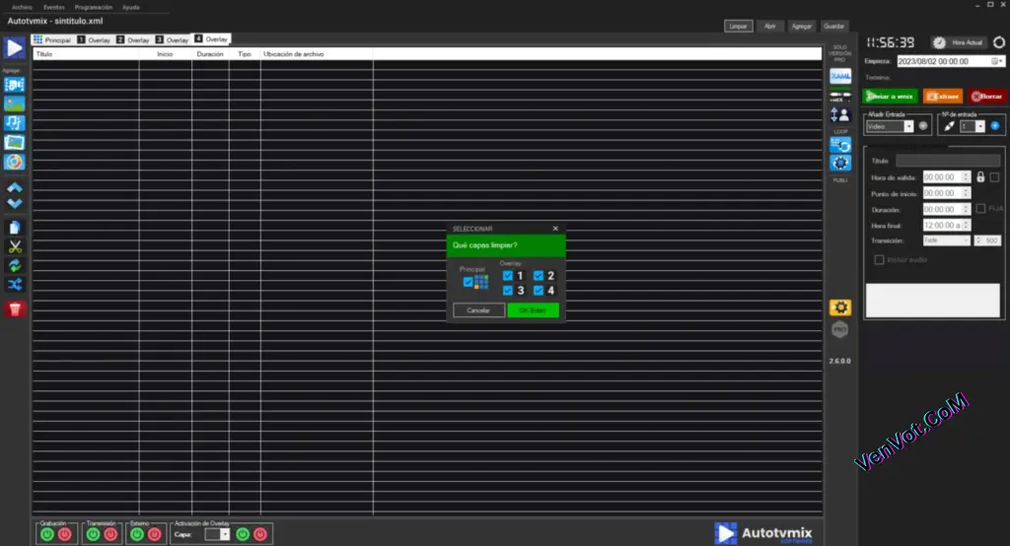Click the XAML icon in the right strip
The width and height of the screenshot is (1010, 546).
pos(840,77)
